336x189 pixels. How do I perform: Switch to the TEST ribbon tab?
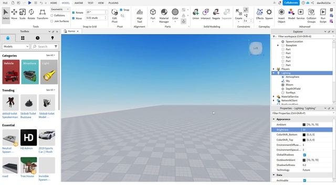click(91, 3)
